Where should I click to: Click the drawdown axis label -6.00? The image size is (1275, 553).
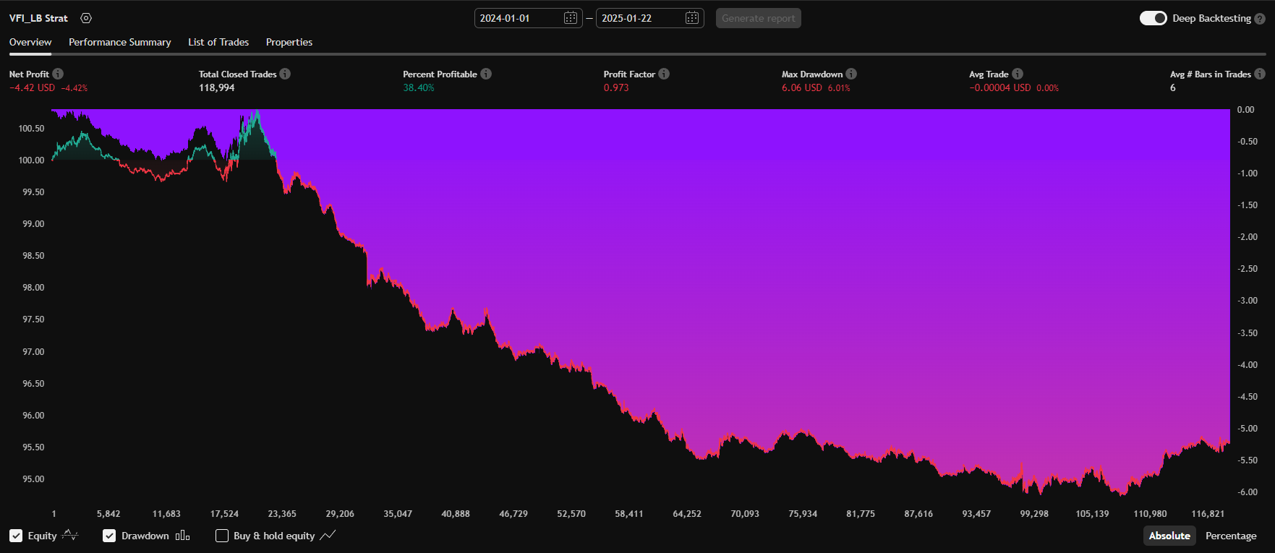(x=1247, y=492)
